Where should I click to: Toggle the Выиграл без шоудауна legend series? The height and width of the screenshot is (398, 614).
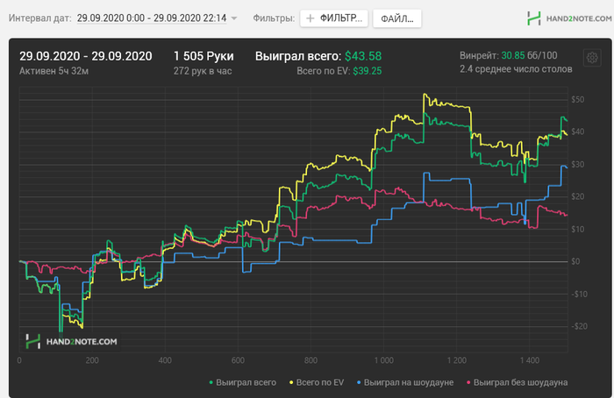point(517,382)
